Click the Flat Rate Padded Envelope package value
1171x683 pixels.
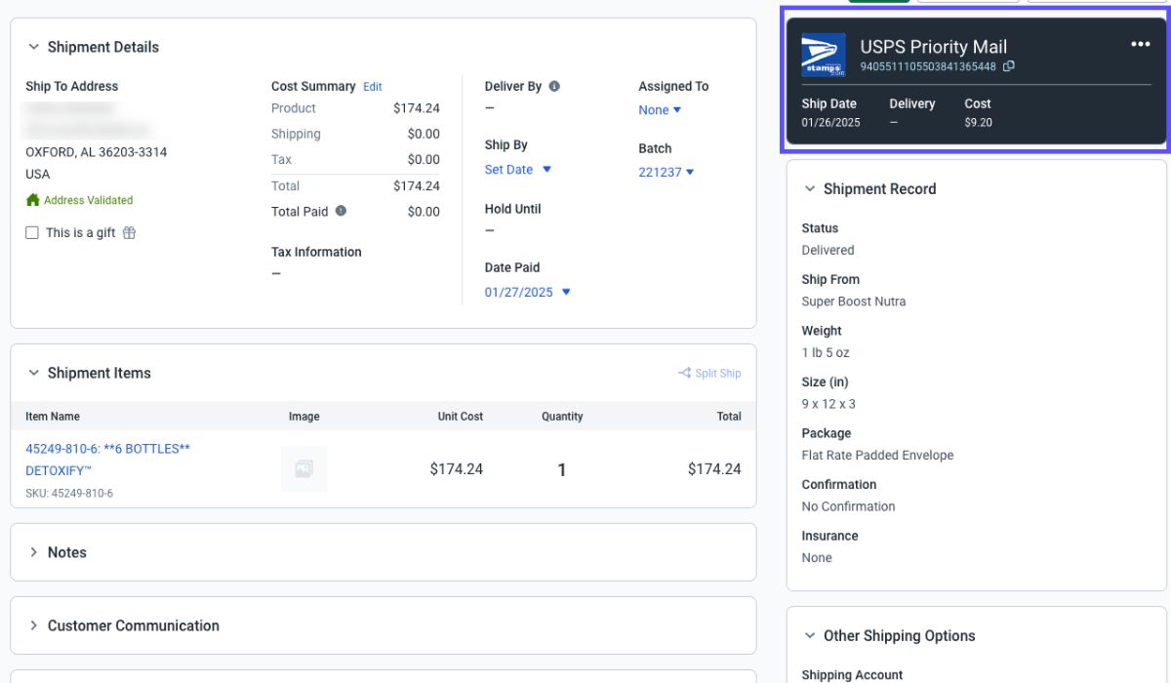tap(877, 456)
